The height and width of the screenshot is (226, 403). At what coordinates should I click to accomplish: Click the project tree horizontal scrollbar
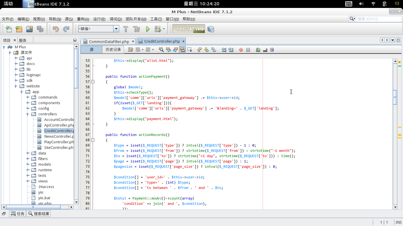37,207
